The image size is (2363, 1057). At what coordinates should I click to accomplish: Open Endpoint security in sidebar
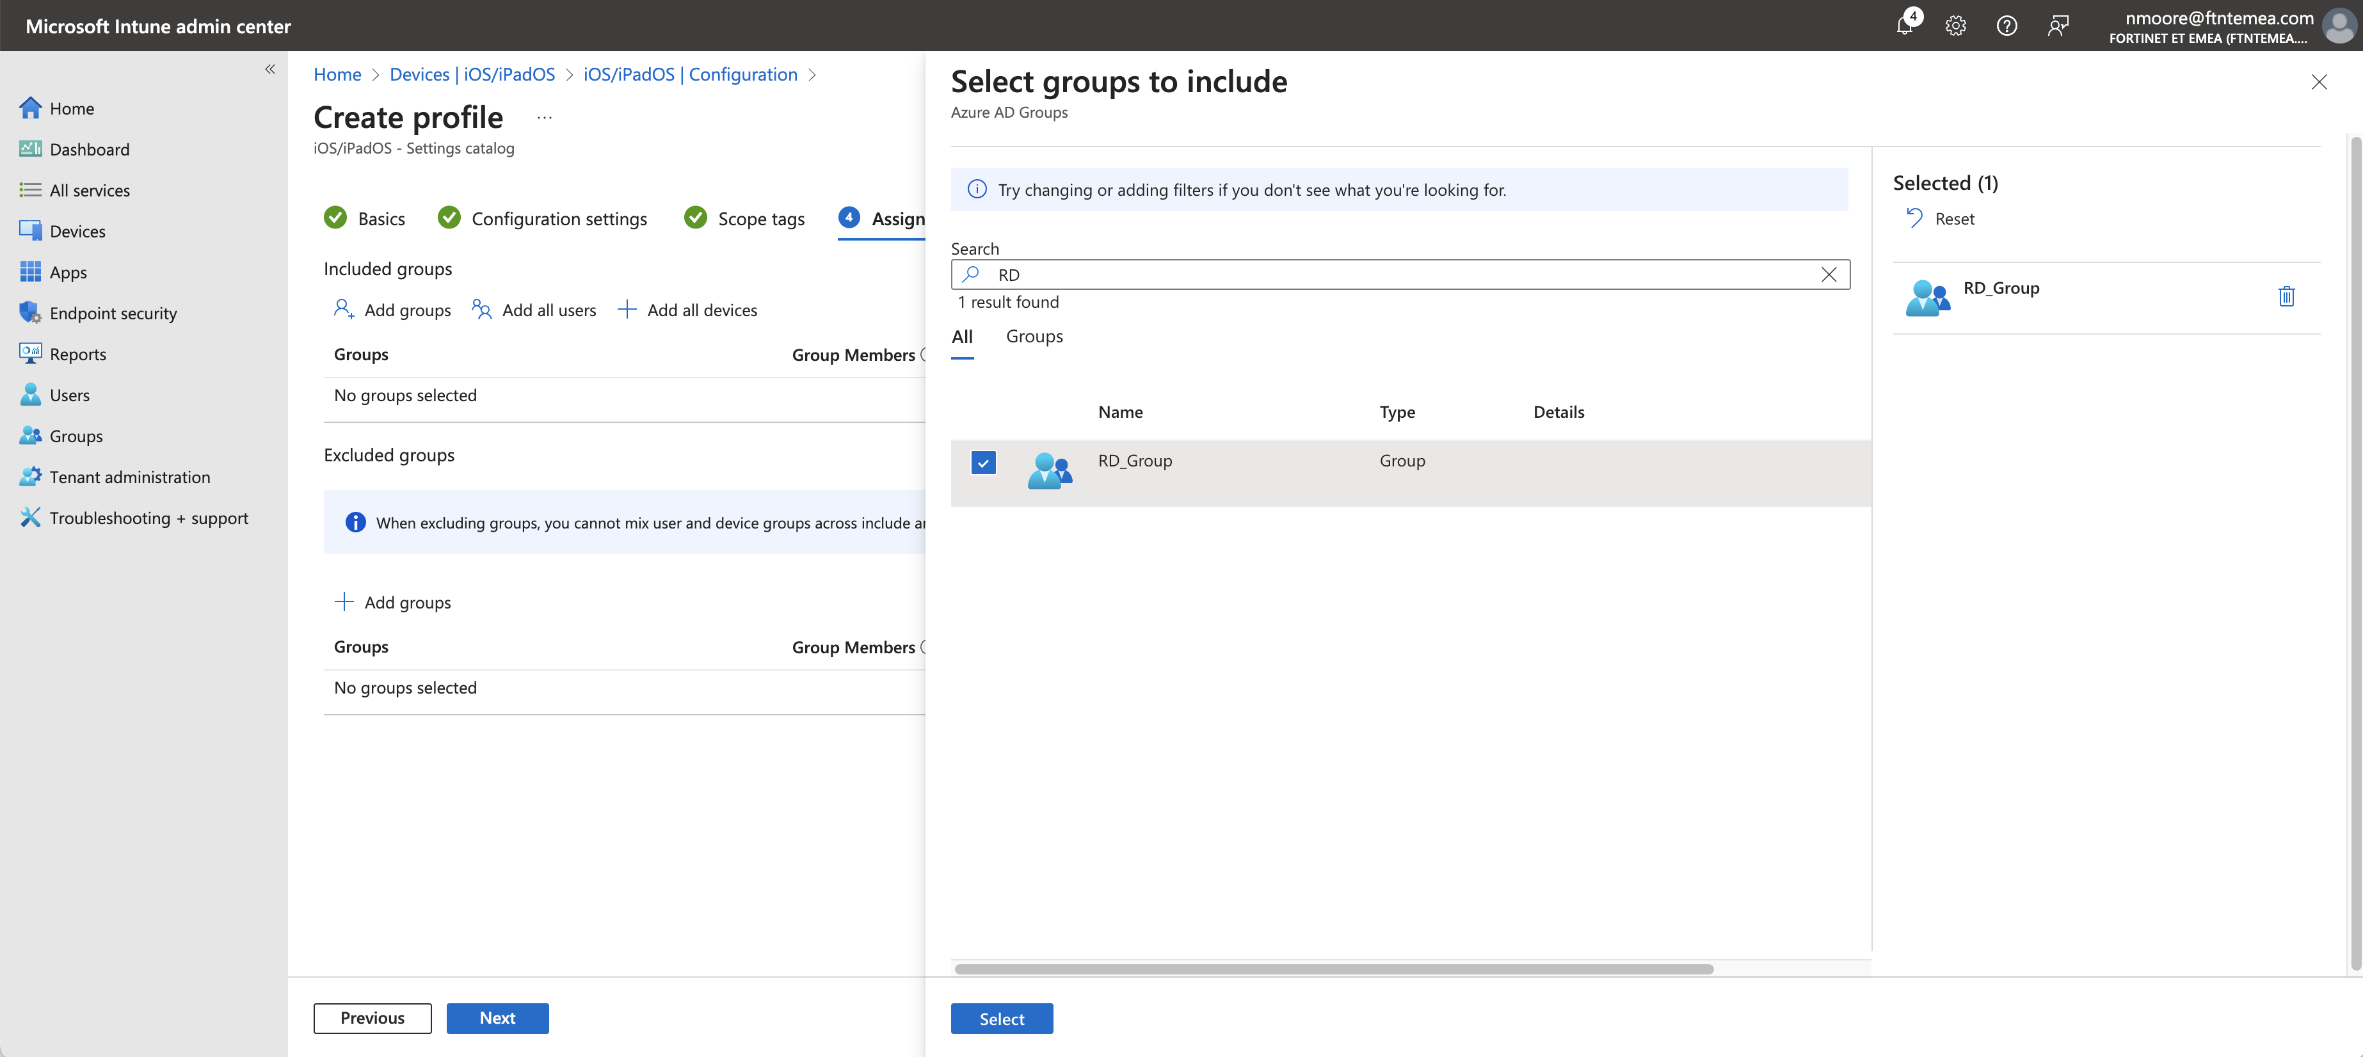click(x=113, y=314)
